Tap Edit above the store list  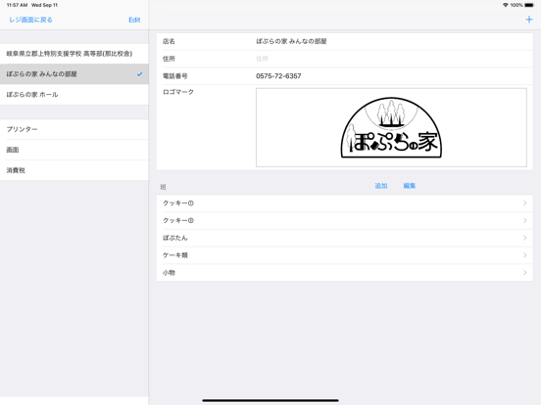[134, 20]
